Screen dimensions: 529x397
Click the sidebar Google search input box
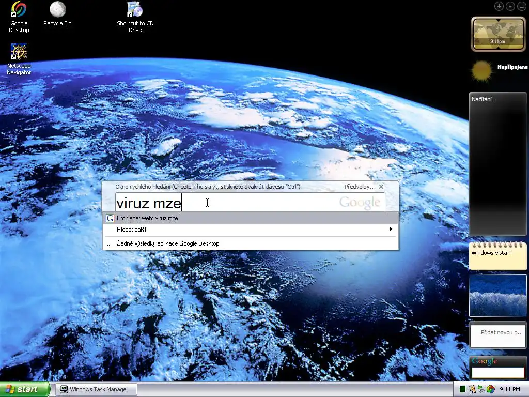pyautogui.click(x=497, y=372)
